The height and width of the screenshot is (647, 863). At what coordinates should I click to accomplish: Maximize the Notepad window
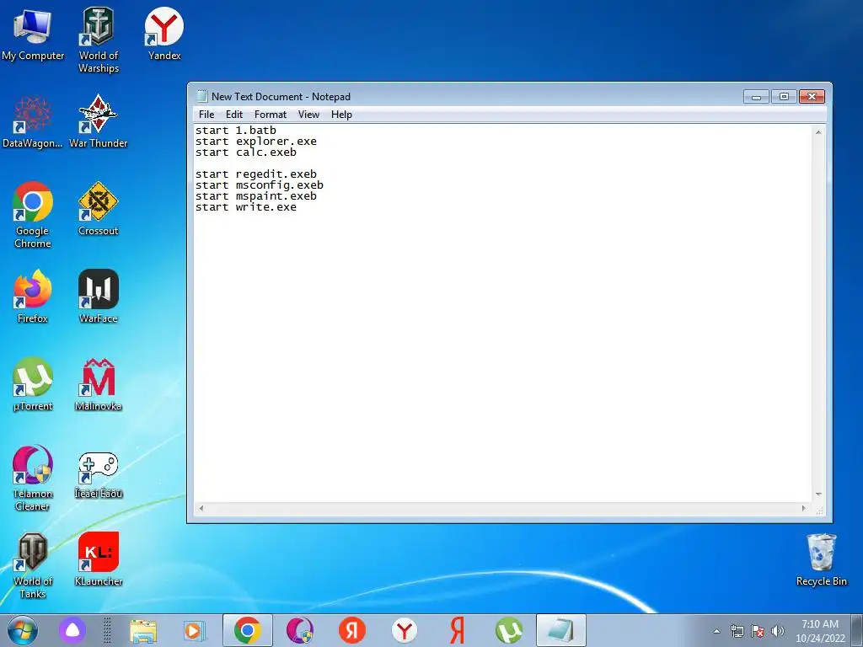tap(784, 97)
